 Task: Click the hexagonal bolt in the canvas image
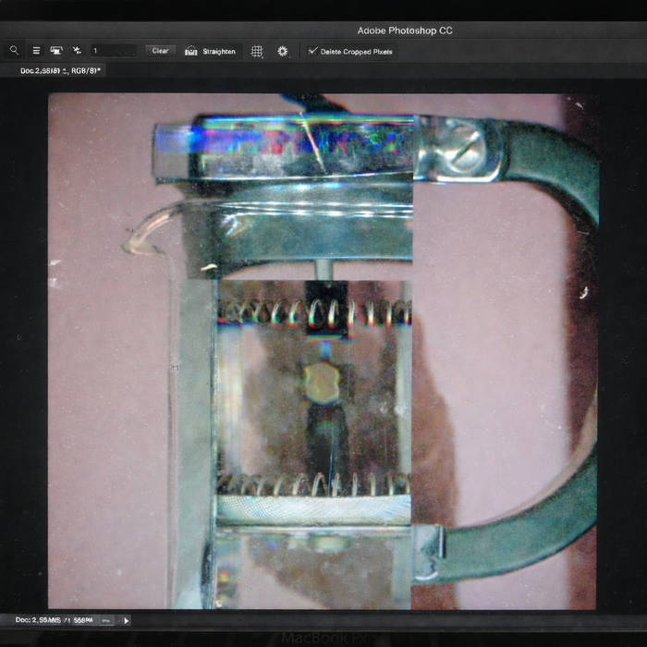(x=323, y=382)
